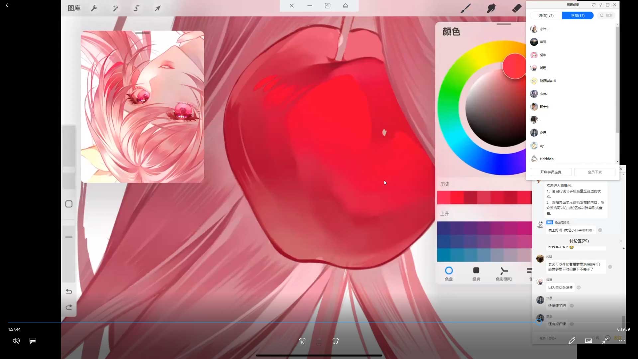The image size is (638, 359).
Task: Select the Smudge finger tool
Action: [x=491, y=8]
